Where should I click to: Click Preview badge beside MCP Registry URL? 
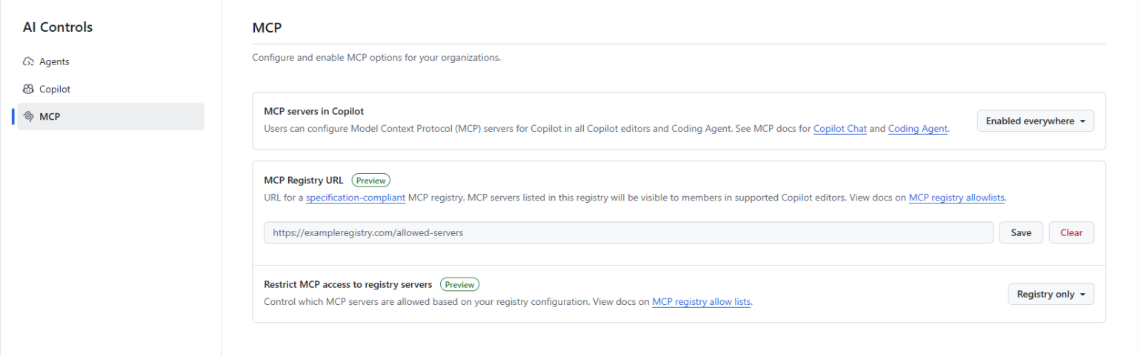[371, 180]
